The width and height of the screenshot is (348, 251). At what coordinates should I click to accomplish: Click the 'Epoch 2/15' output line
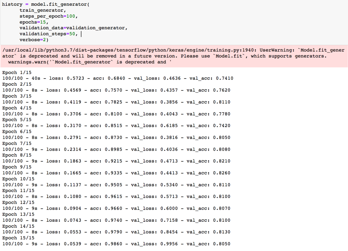click(x=17, y=84)
